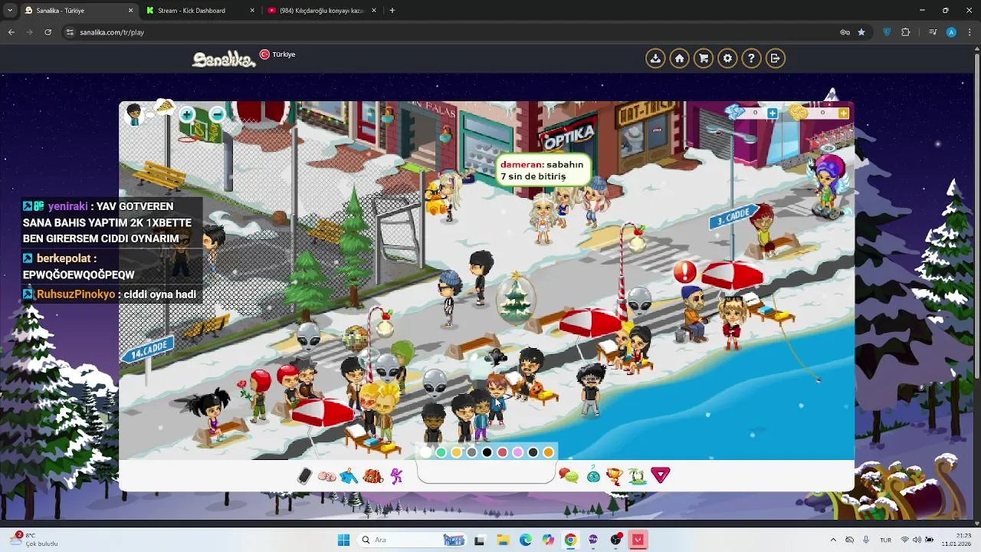Screen dimensions: 981x552
Task: Open the orange backpack inventory icon
Action: [372, 476]
